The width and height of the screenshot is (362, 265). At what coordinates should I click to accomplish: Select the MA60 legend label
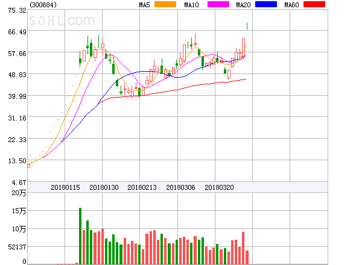[x=291, y=5]
